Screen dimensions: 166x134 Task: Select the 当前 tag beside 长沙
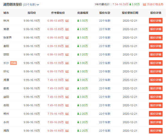click(13, 63)
